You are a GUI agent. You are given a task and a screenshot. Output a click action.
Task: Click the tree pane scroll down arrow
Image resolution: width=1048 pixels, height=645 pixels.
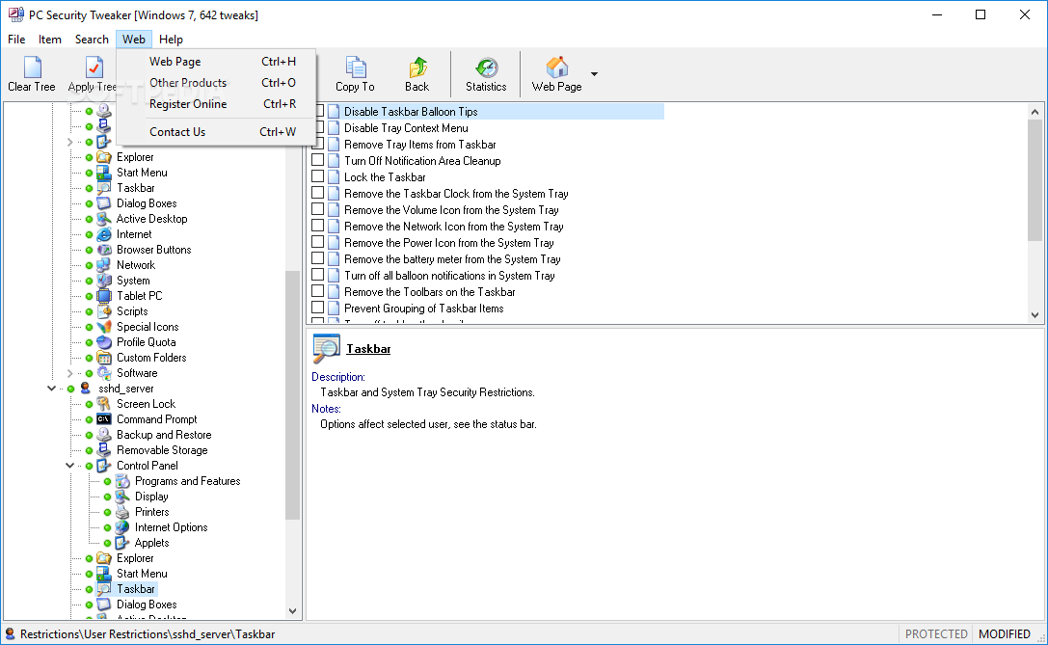pyautogui.click(x=292, y=610)
